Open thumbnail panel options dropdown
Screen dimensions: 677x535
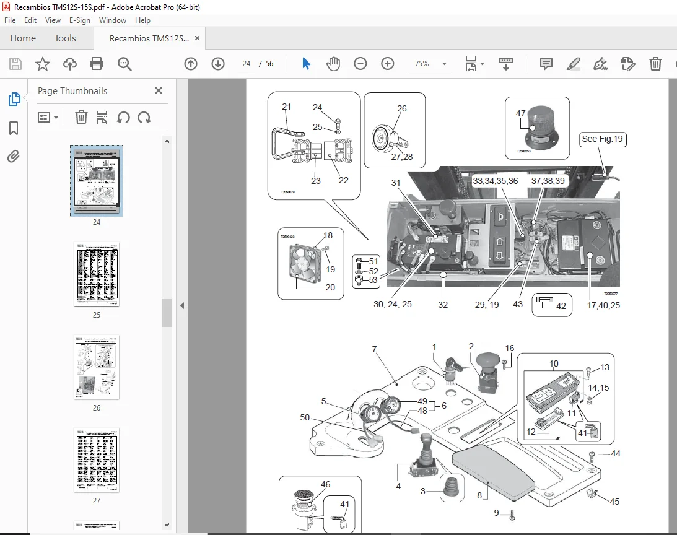48,118
